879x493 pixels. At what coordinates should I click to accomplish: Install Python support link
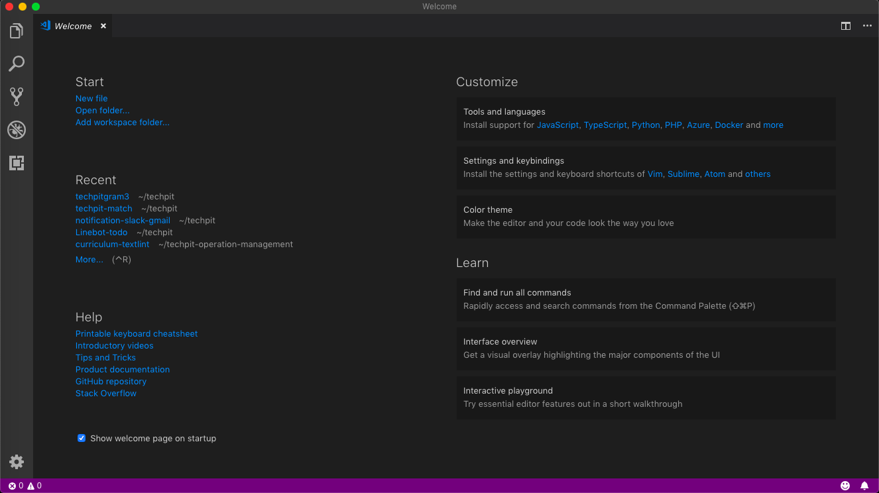[x=646, y=125]
